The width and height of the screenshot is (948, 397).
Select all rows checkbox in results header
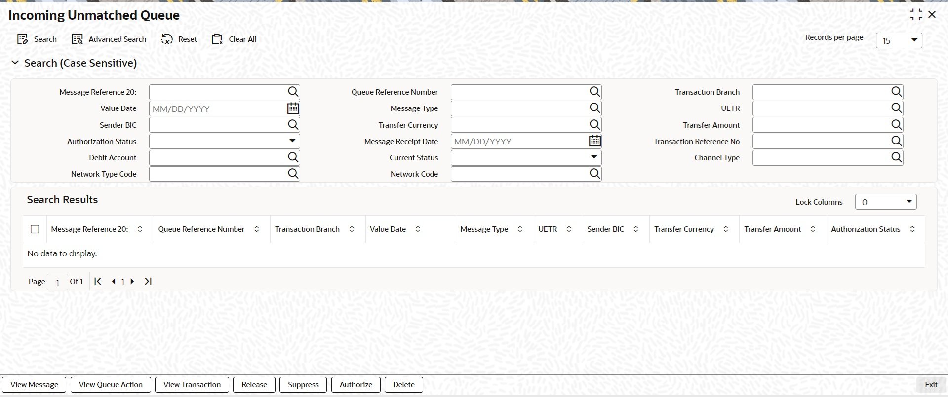35,229
